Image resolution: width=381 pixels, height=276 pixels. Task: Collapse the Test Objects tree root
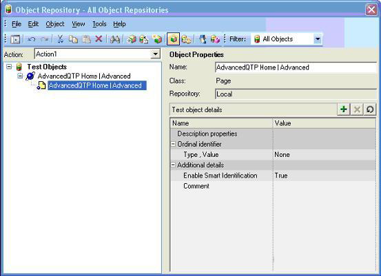[9, 67]
